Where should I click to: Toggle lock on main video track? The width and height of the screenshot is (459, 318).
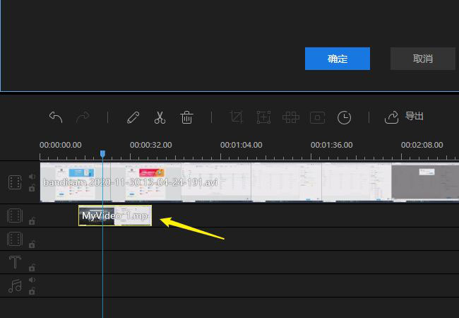click(x=32, y=188)
